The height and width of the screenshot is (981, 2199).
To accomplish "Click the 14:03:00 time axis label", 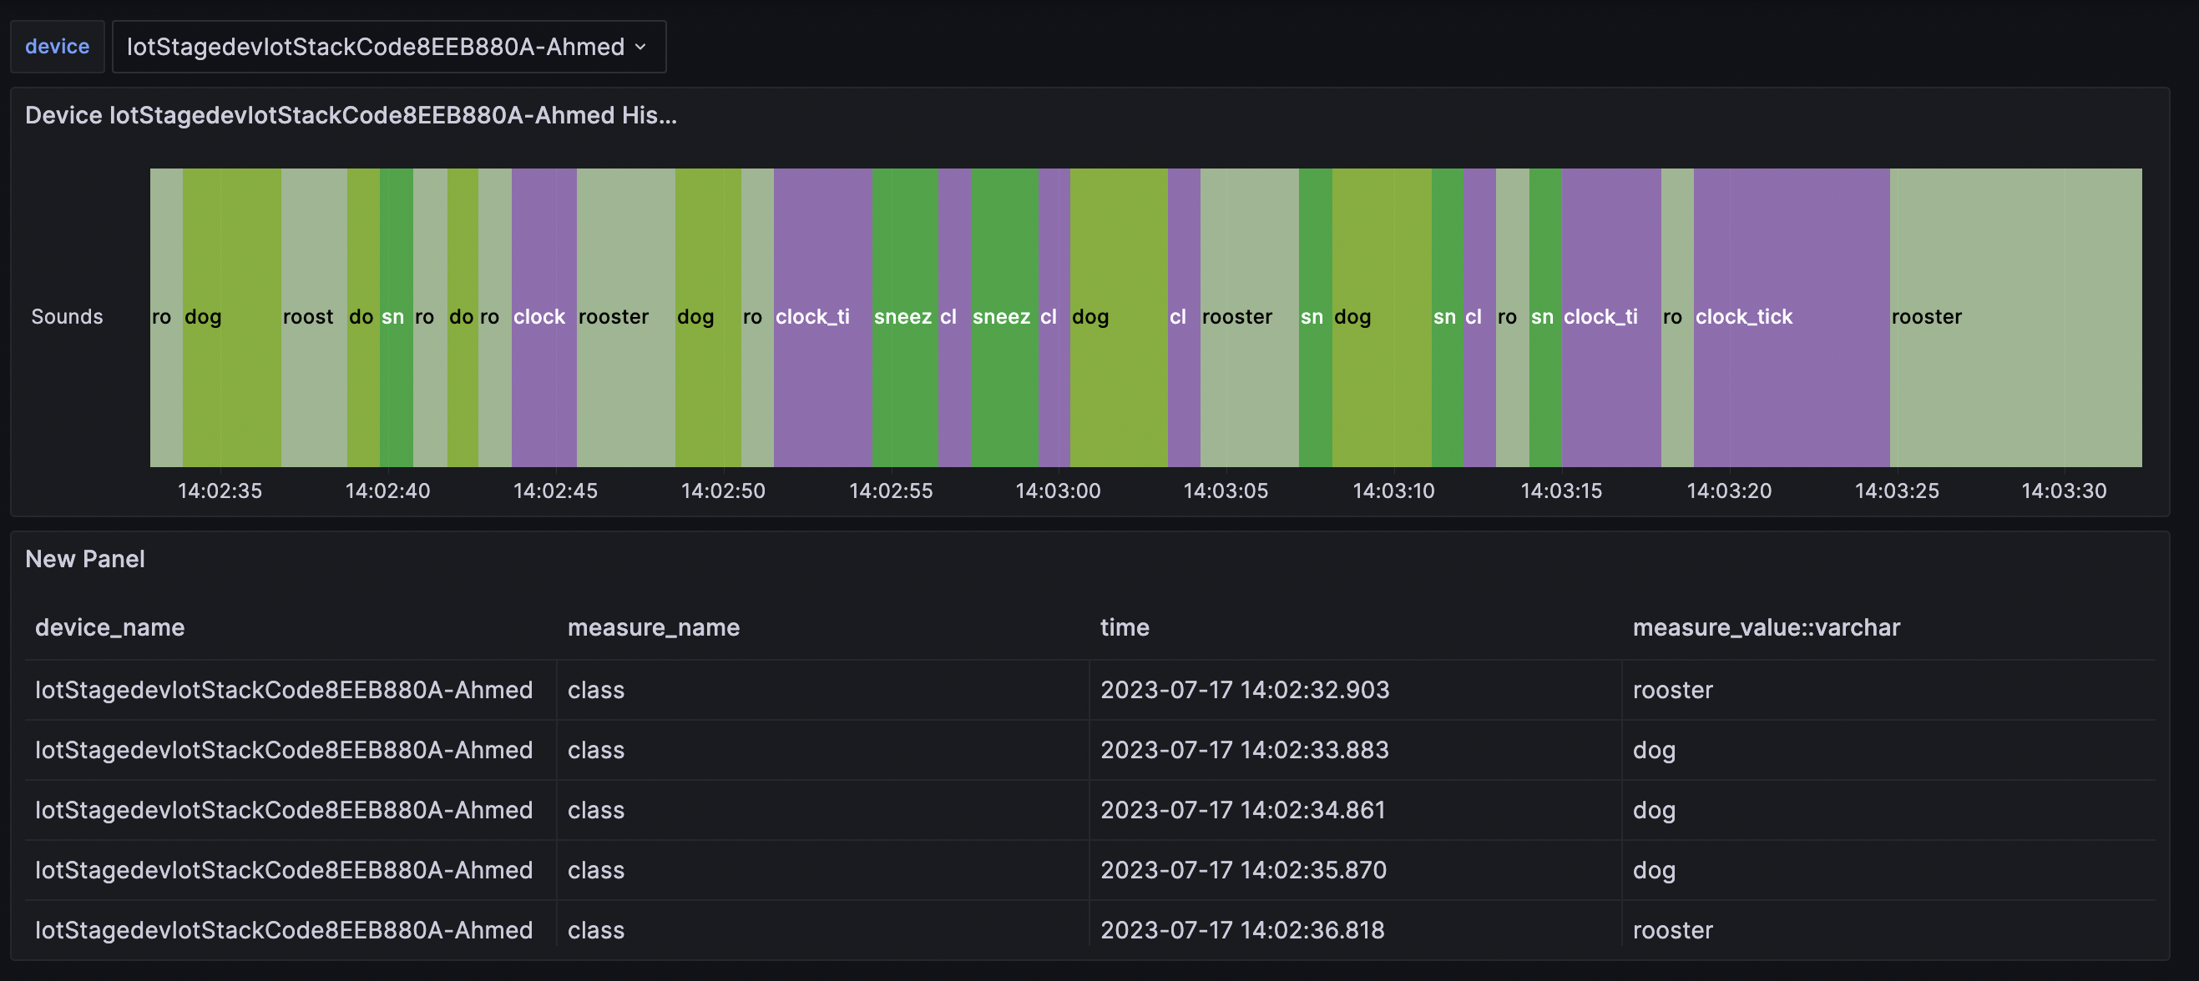I will tap(1058, 490).
